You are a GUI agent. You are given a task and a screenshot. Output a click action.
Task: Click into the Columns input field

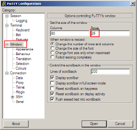tap(70, 33)
